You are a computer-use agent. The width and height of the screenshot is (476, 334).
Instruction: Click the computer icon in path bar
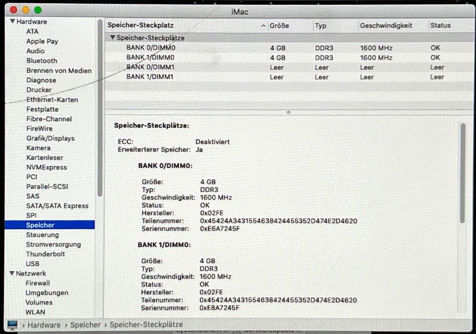coord(12,325)
